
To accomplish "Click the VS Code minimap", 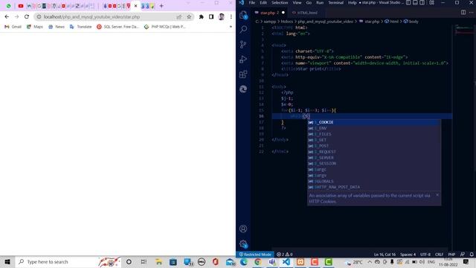I will tap(464, 29).
